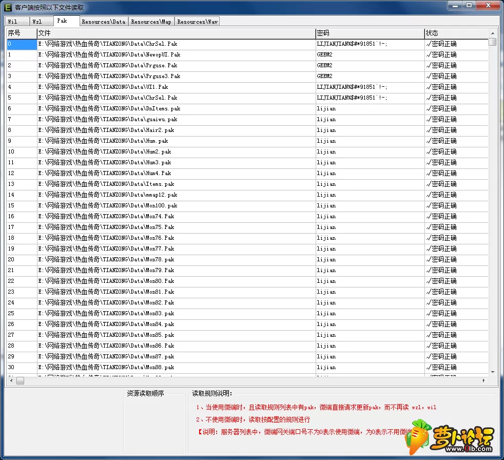The height and width of the screenshot is (460, 504).
Task: Select the Prguse3.Pak file path
Action: pyautogui.click(x=109, y=76)
